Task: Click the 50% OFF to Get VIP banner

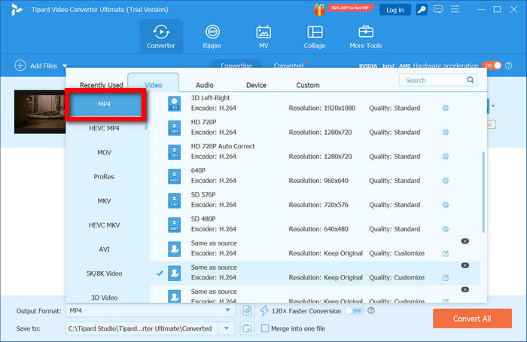Action: (350, 8)
